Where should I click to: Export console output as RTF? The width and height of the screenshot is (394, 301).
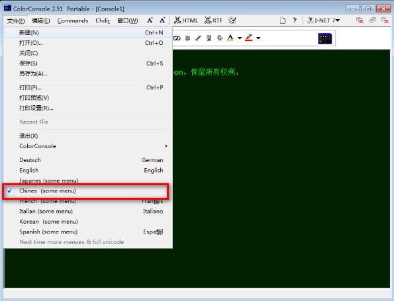(x=213, y=21)
